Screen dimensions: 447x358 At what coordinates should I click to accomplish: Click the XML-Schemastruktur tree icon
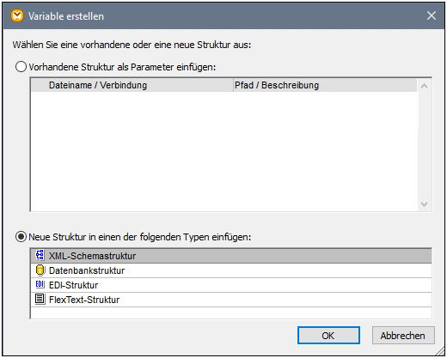pyautogui.click(x=40, y=255)
